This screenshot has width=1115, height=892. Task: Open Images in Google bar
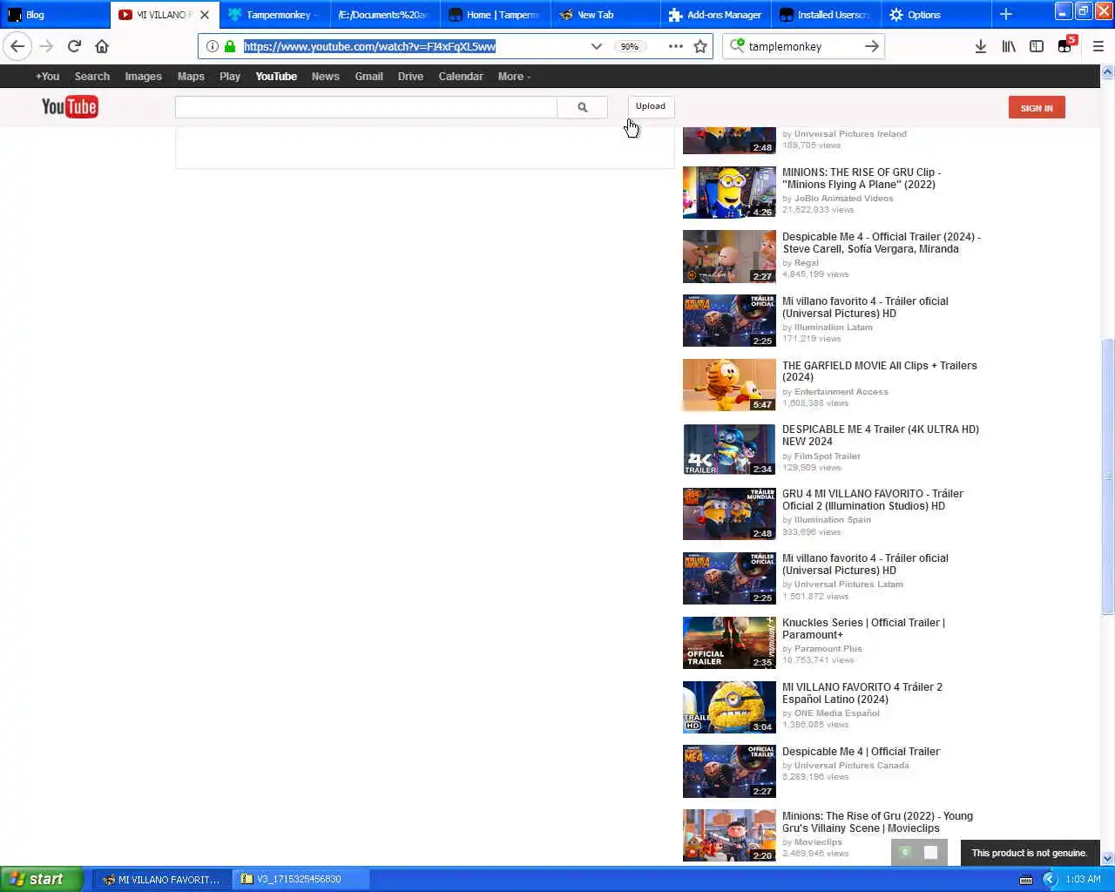tap(143, 77)
